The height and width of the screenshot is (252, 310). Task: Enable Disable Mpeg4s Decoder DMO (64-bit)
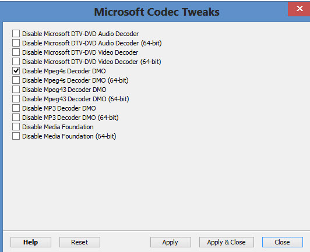click(16, 80)
